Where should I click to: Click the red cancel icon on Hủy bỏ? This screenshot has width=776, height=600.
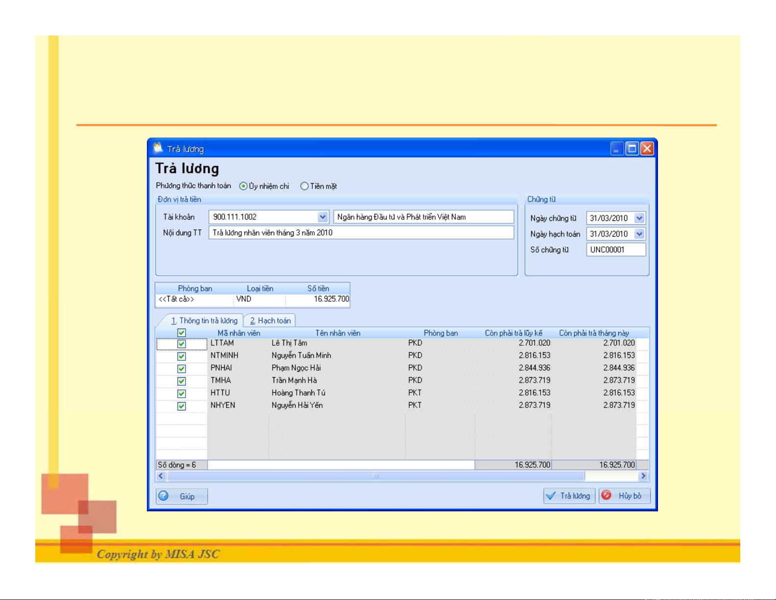(x=607, y=496)
